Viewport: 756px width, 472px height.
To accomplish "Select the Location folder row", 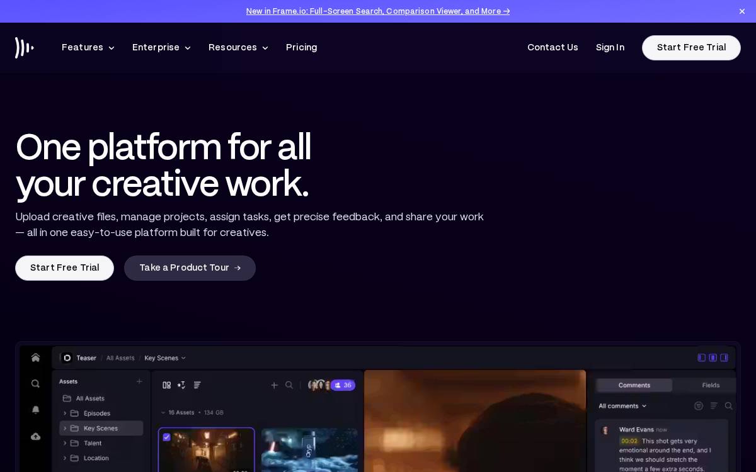I will point(101,458).
